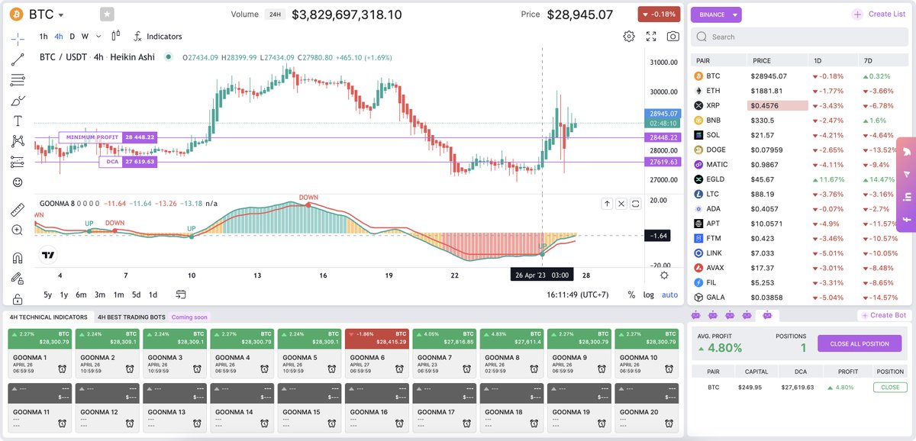The image size is (916, 441).
Task: Open the Fibonacci retracement tool
Action: [x=18, y=80]
